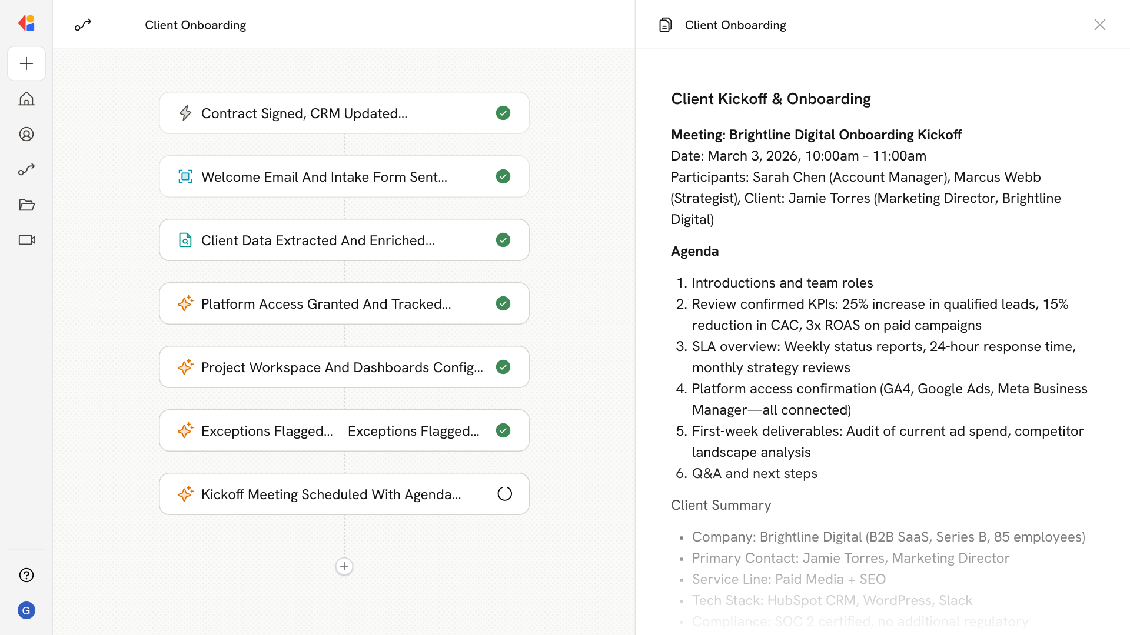Open the user profile circle icon
1130x635 pixels.
[26, 134]
